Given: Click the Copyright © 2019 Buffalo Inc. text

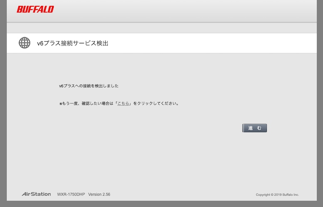Looking at the screenshot, I should click(x=277, y=195).
